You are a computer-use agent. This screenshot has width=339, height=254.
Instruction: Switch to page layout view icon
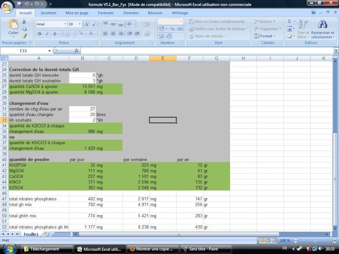click(x=268, y=240)
